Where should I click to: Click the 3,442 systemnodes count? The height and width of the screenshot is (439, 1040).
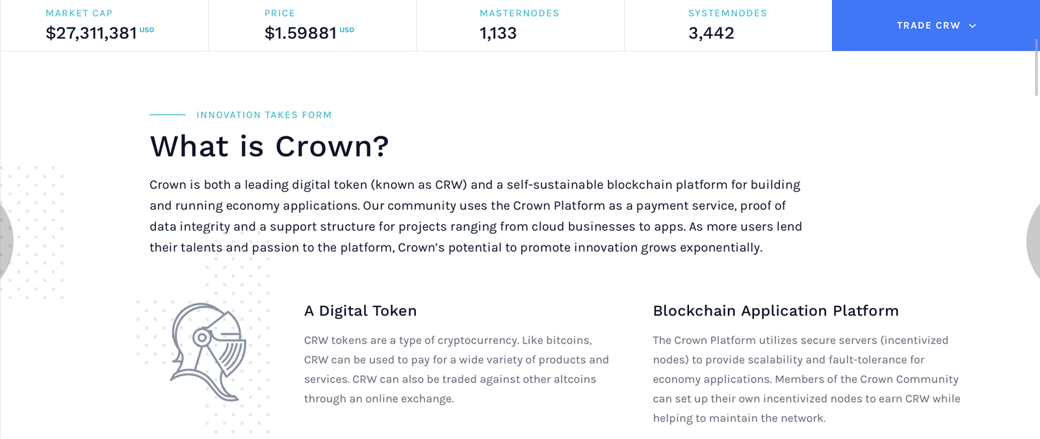tap(711, 33)
